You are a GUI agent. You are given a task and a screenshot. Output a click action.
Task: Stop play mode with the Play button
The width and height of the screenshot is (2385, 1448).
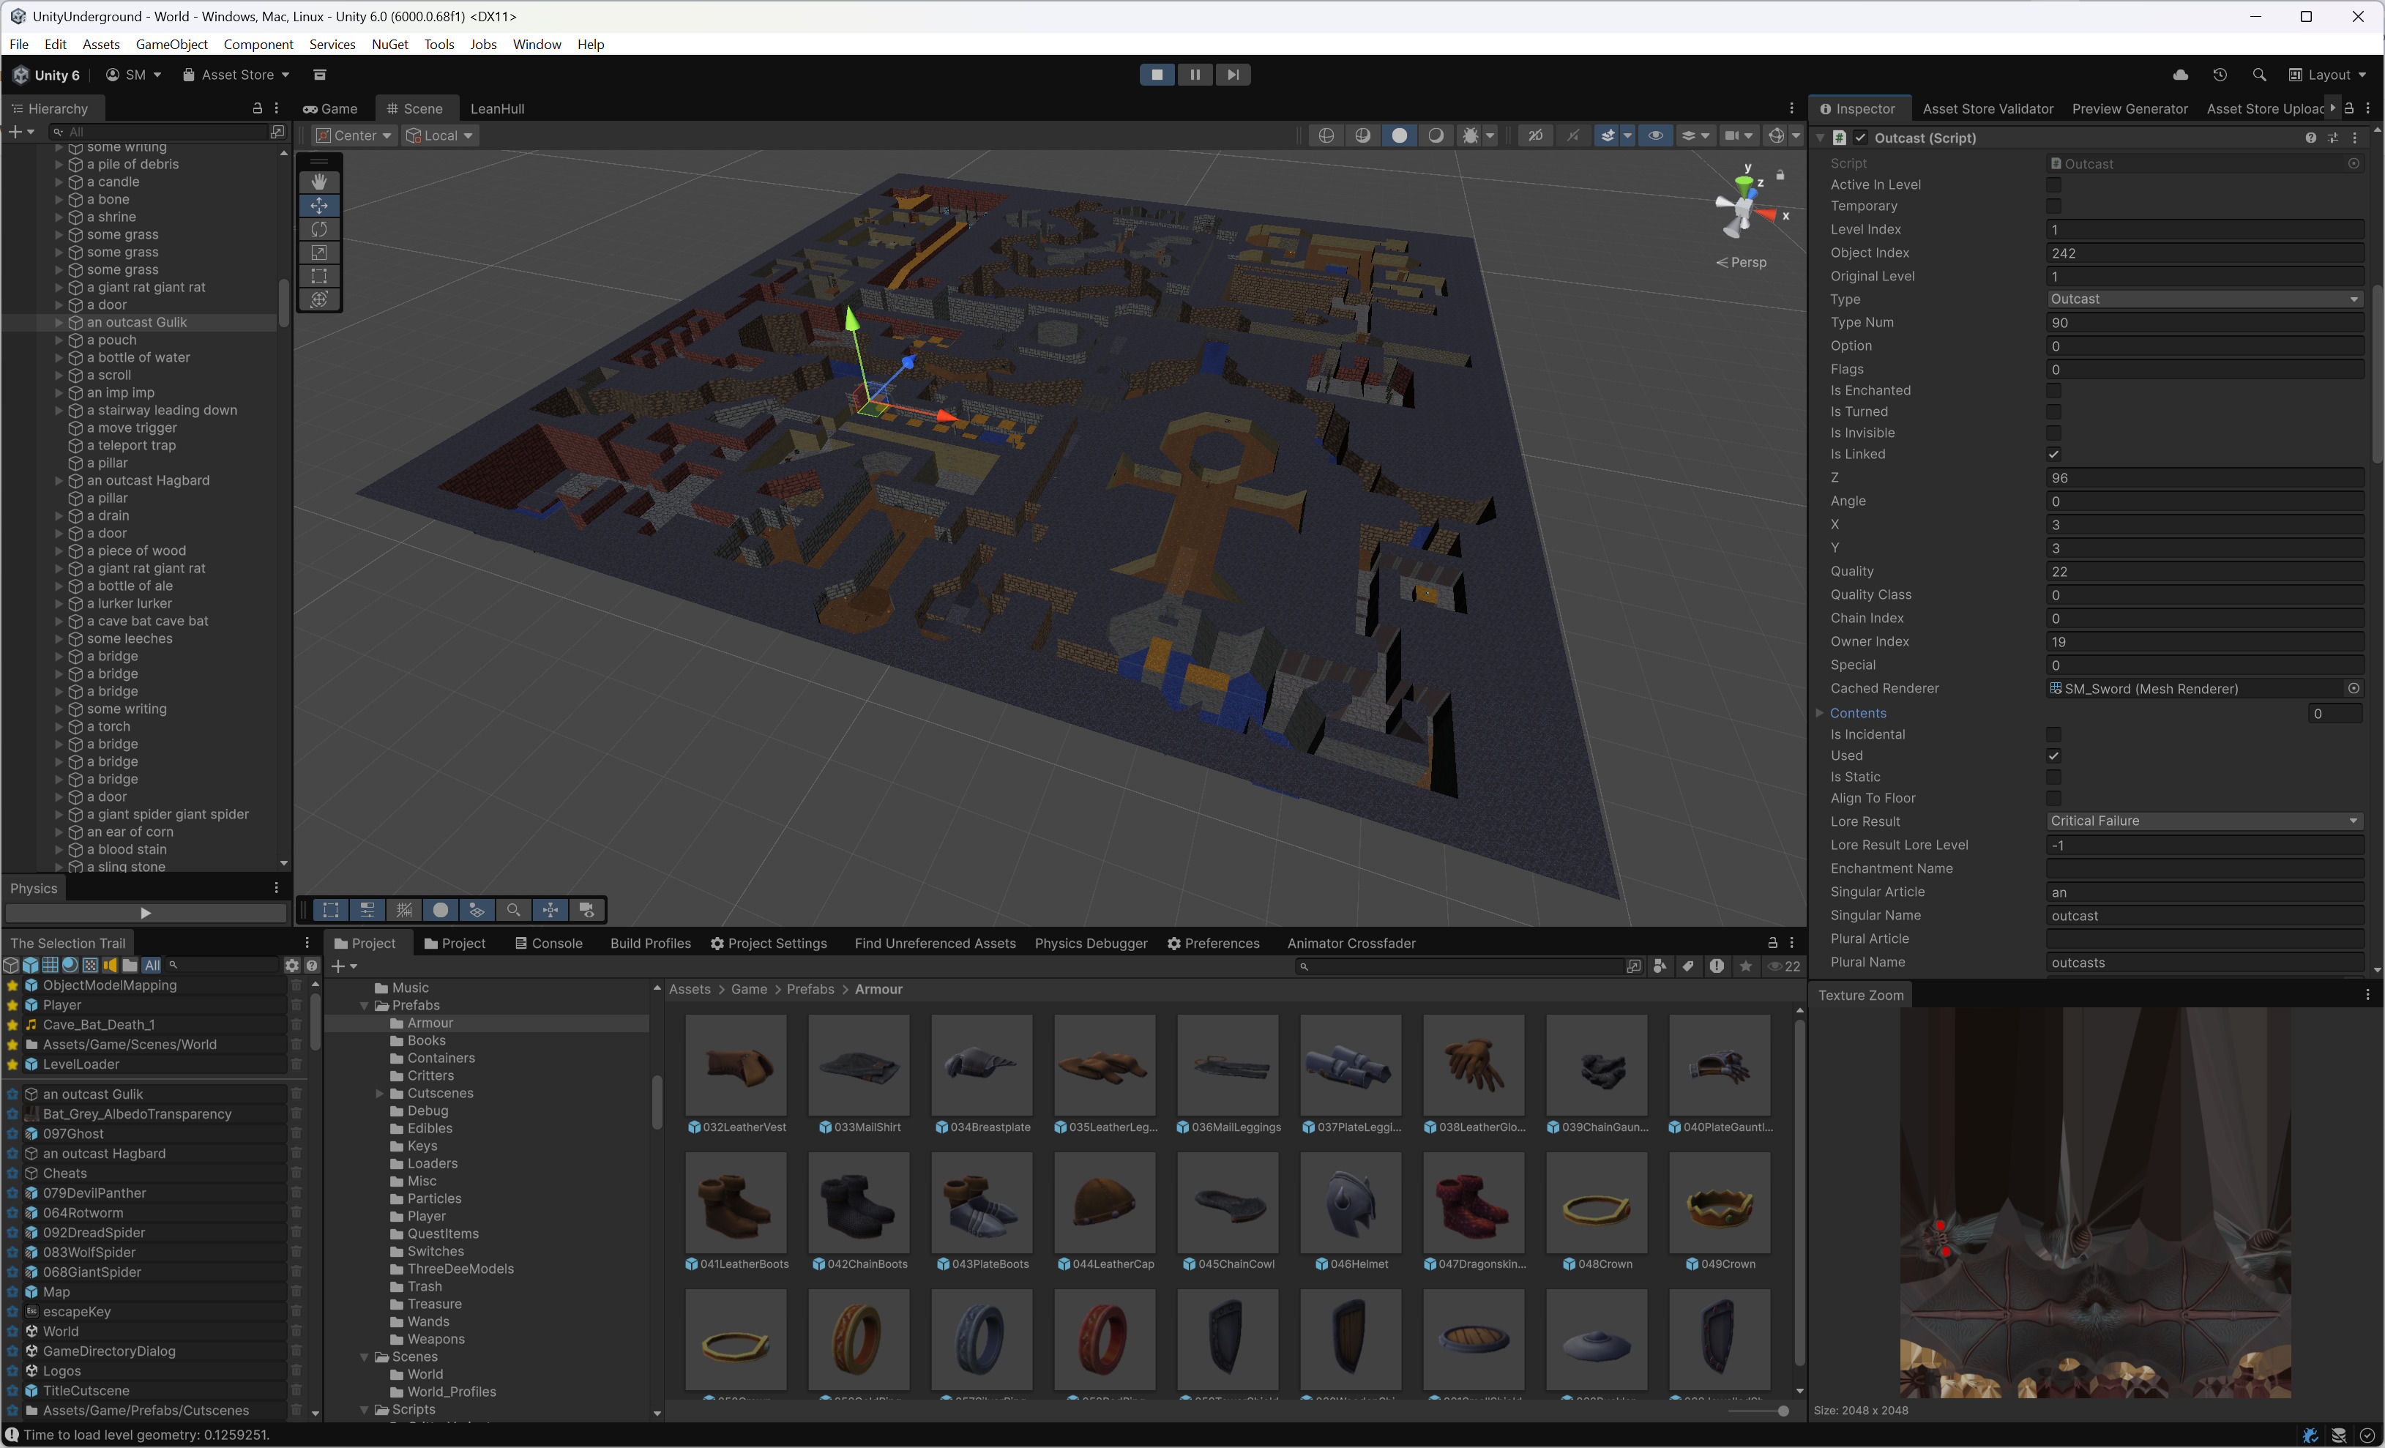pos(1157,75)
